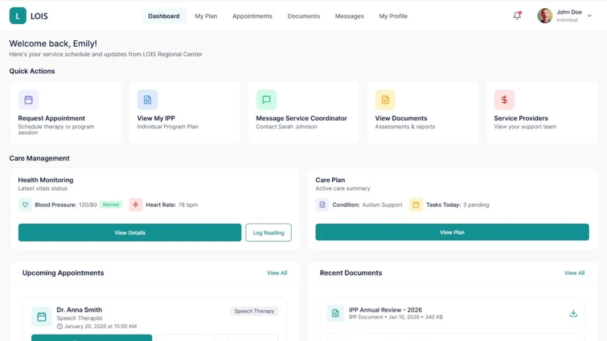Click the Tasks Today calendar icon
This screenshot has width=607, height=341.
416,204
